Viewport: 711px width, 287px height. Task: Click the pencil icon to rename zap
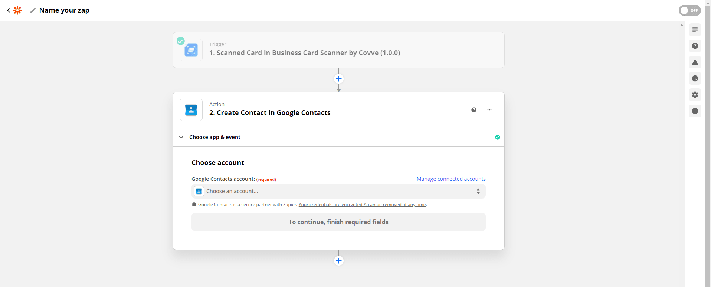coord(33,10)
